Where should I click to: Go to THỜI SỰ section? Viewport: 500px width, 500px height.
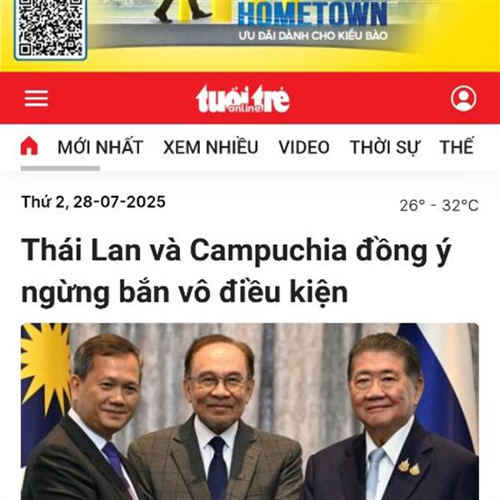click(x=385, y=147)
